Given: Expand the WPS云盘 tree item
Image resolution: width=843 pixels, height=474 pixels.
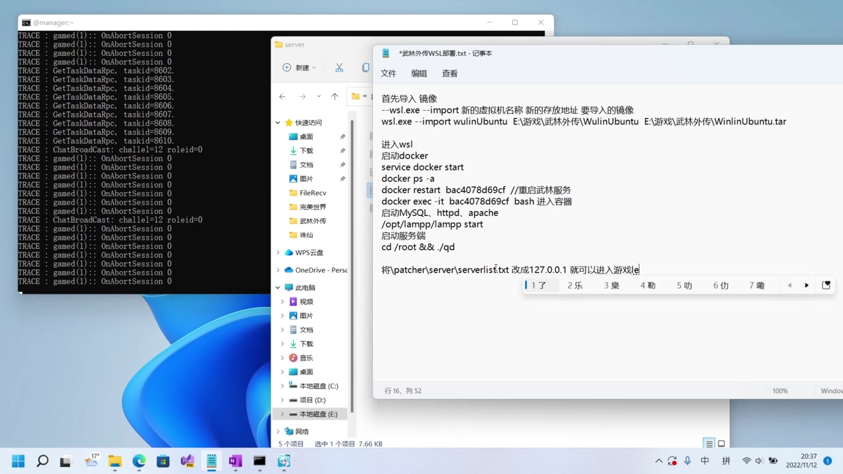Looking at the screenshot, I should [x=278, y=252].
